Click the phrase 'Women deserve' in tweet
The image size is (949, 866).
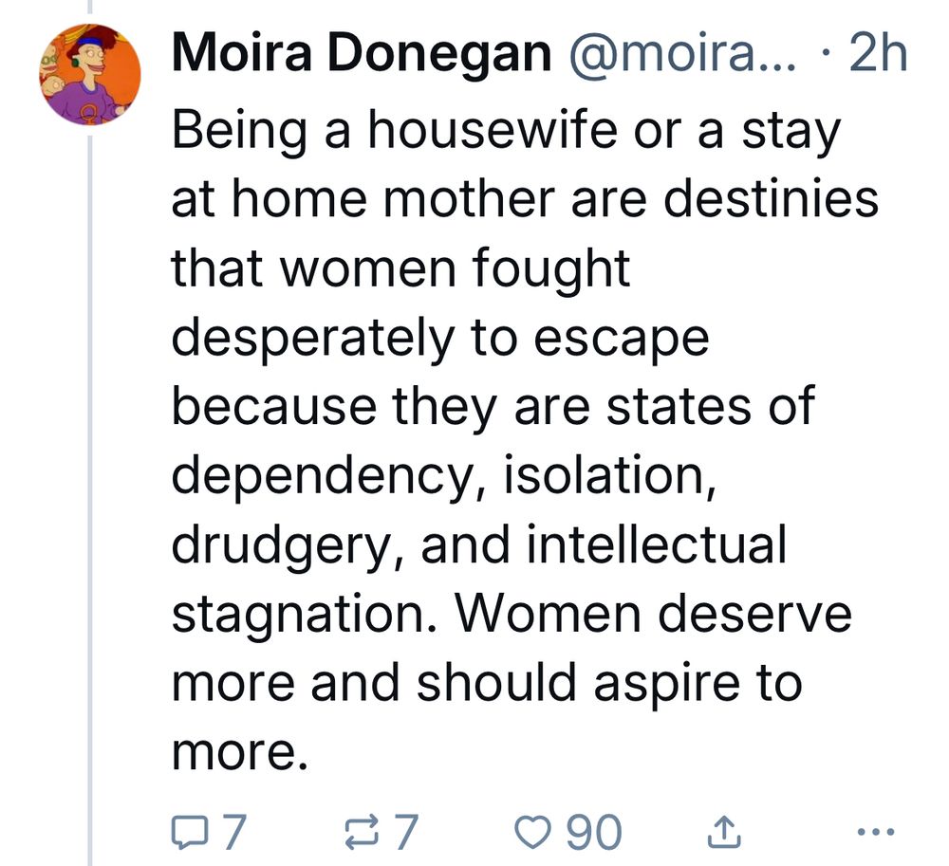(x=653, y=615)
